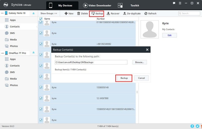Open the Toolkit tab
The width and height of the screenshot is (202, 129).
tap(129, 5)
